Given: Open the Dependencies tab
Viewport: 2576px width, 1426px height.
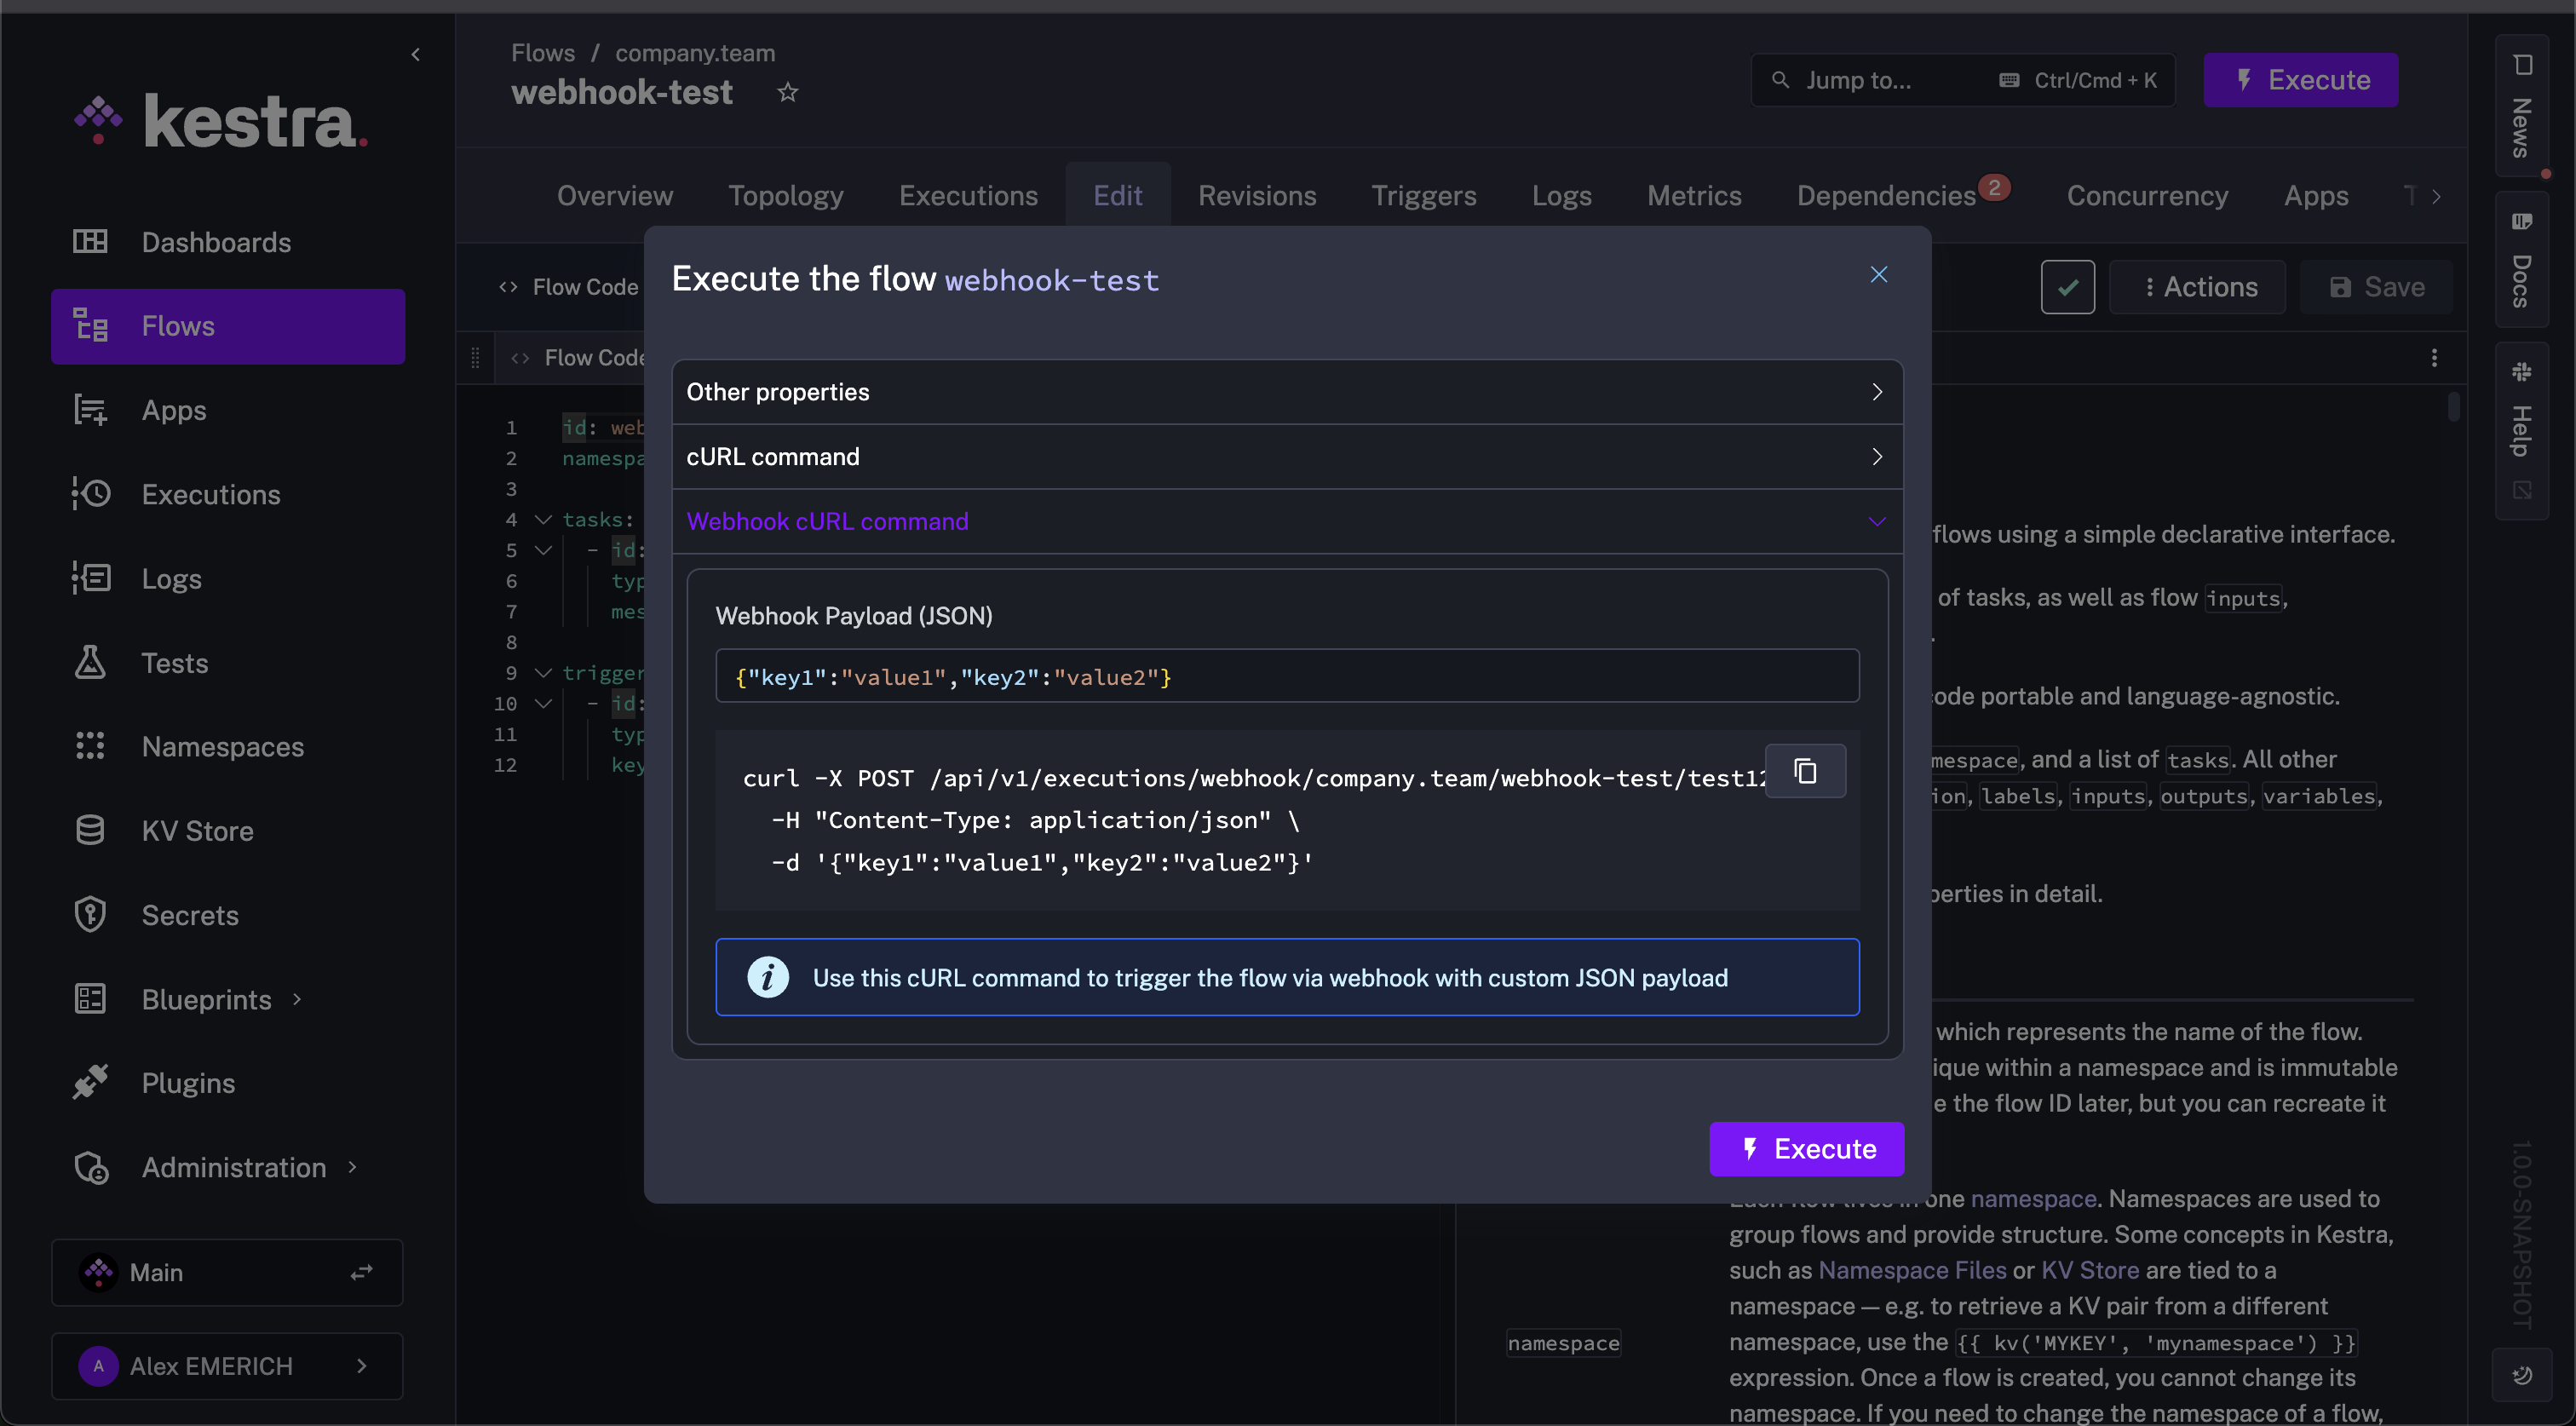Looking at the screenshot, I should [1886, 195].
